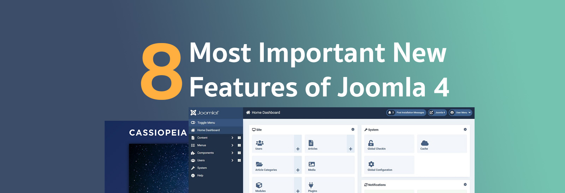The width and height of the screenshot is (565, 193).
Task: Open the Users dashboard grid icon
Action: (239, 160)
